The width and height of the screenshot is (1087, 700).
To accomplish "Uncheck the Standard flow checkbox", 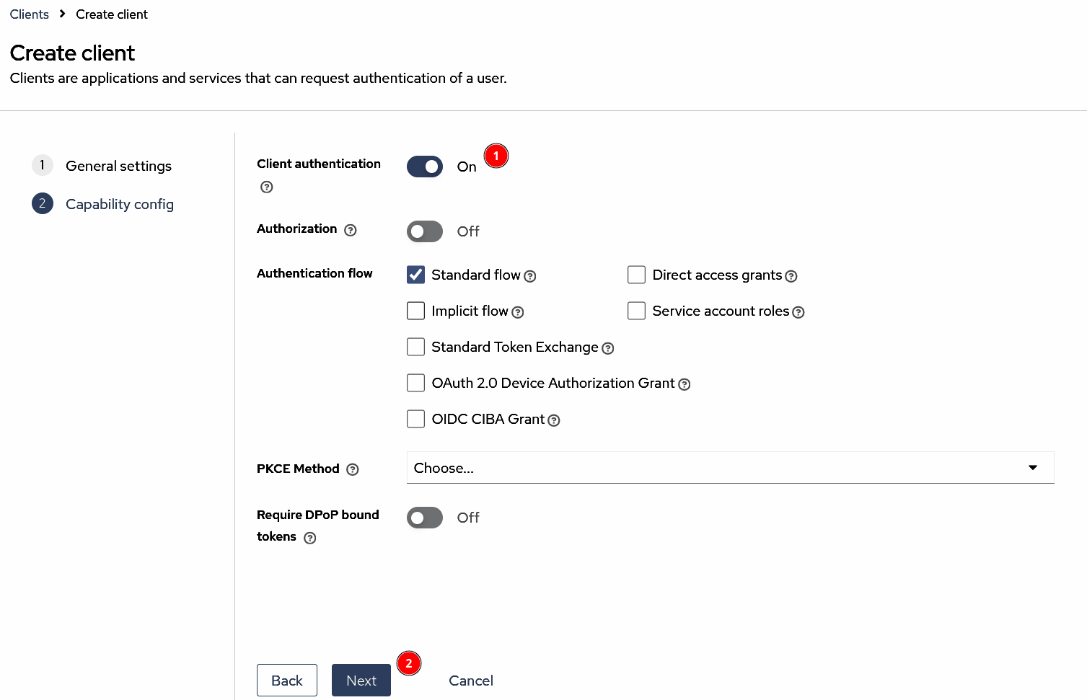I will coord(416,275).
